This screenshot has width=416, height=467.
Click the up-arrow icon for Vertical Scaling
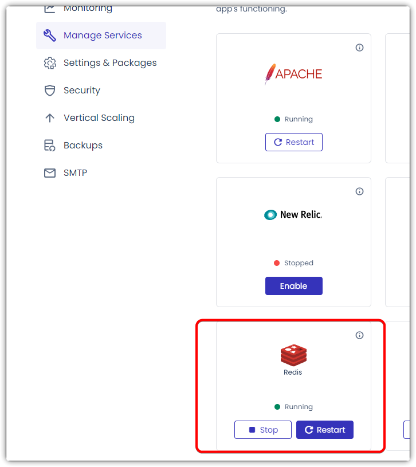coord(50,118)
